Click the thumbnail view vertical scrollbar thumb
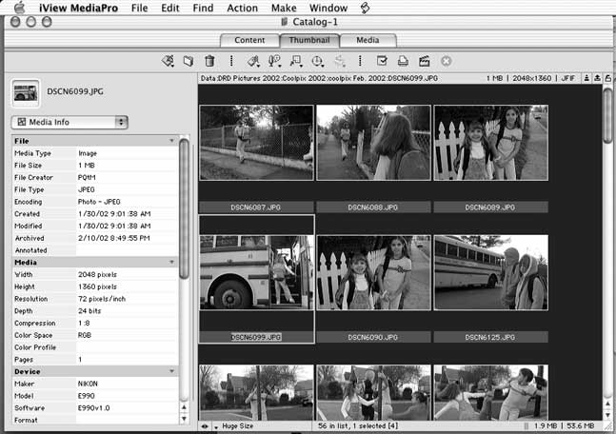The width and height of the screenshot is (616, 434). [607, 116]
